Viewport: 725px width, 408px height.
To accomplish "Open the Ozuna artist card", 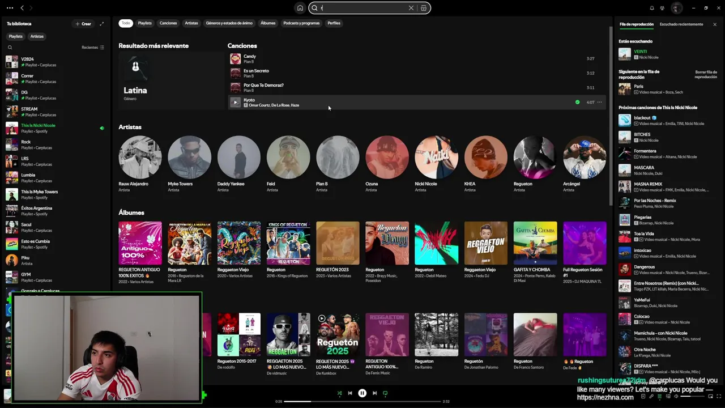I will (387, 164).
